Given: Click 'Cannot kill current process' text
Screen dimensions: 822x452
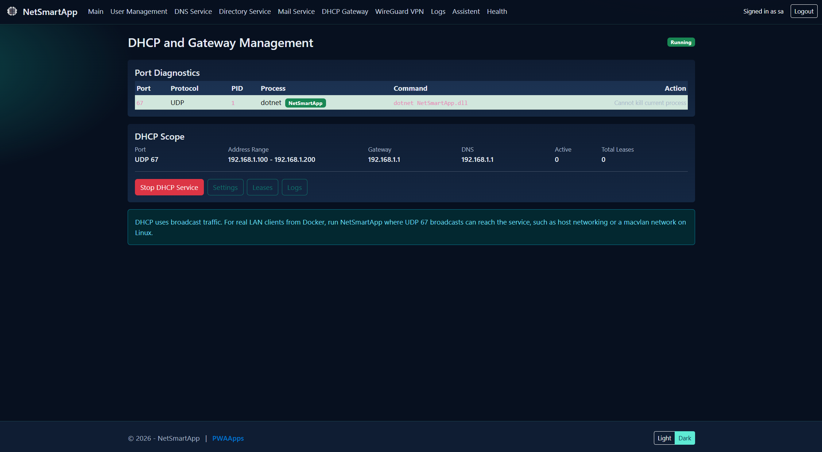Looking at the screenshot, I should pos(650,103).
